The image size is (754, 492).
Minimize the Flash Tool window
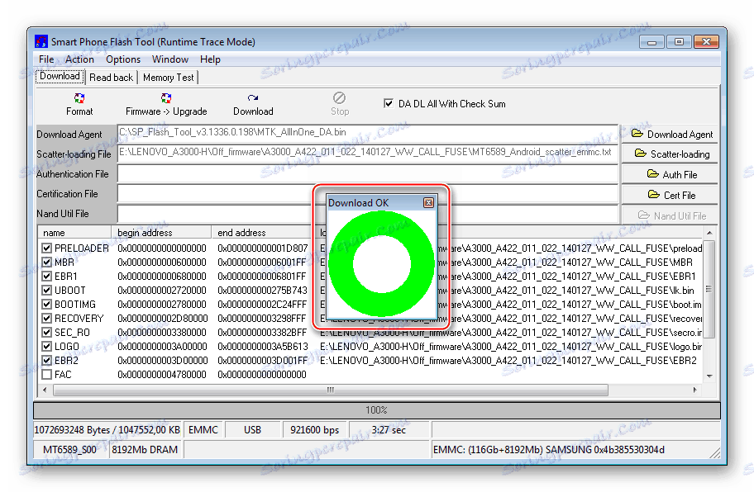click(x=651, y=42)
